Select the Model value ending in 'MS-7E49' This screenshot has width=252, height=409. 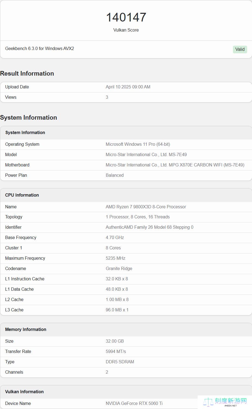[146, 155]
